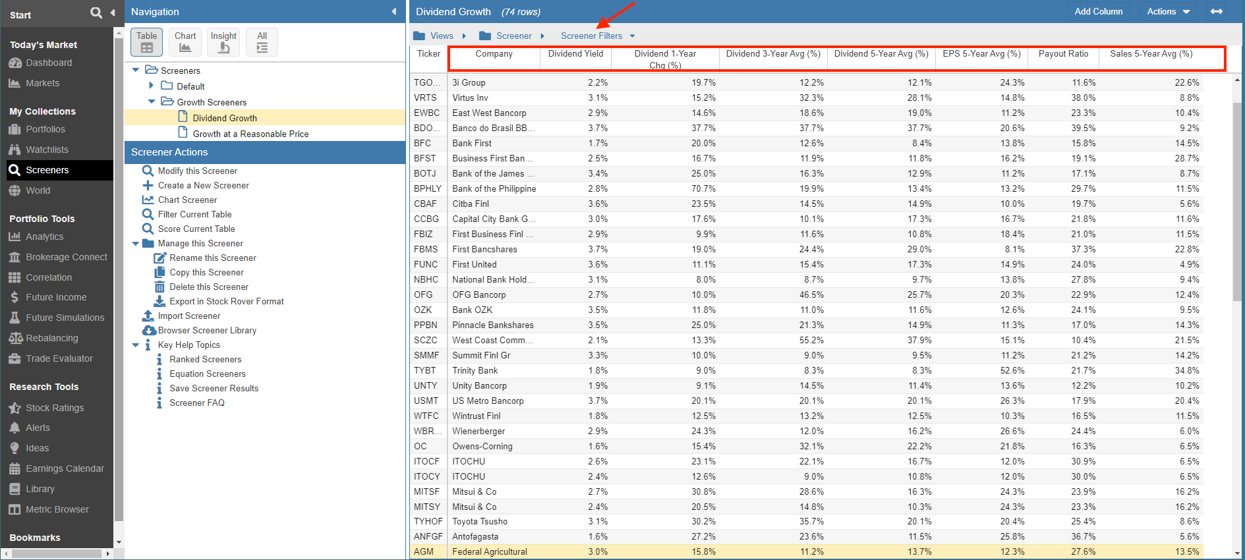Click Create a New Screener
1245x560 pixels.
pyautogui.click(x=203, y=185)
